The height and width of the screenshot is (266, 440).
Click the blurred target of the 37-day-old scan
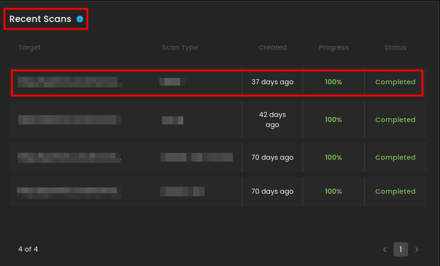coord(68,82)
